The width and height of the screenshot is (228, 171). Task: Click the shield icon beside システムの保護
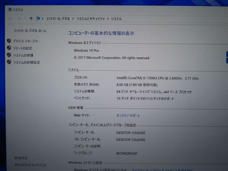pos(9,55)
